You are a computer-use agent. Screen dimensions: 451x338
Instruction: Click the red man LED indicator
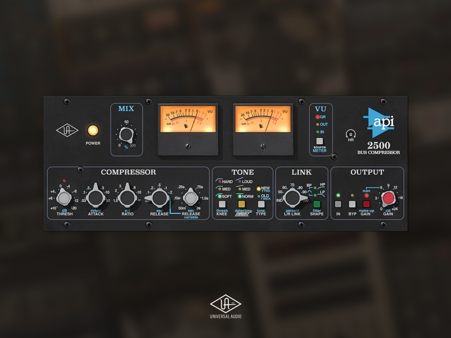[x=366, y=196]
